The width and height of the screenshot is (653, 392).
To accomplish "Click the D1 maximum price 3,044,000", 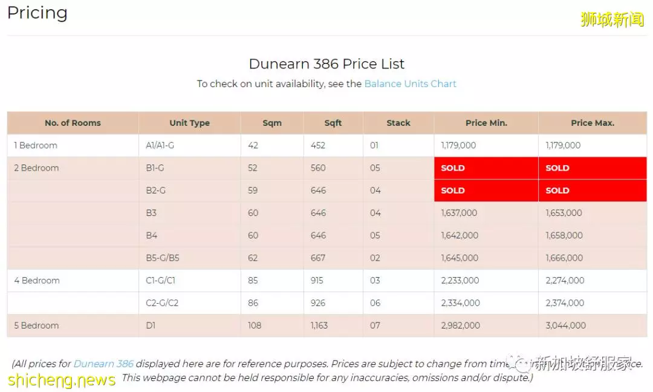I will pos(566,325).
